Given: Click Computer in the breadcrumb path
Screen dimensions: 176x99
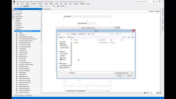Looking at the screenshot, I should click(74, 34).
